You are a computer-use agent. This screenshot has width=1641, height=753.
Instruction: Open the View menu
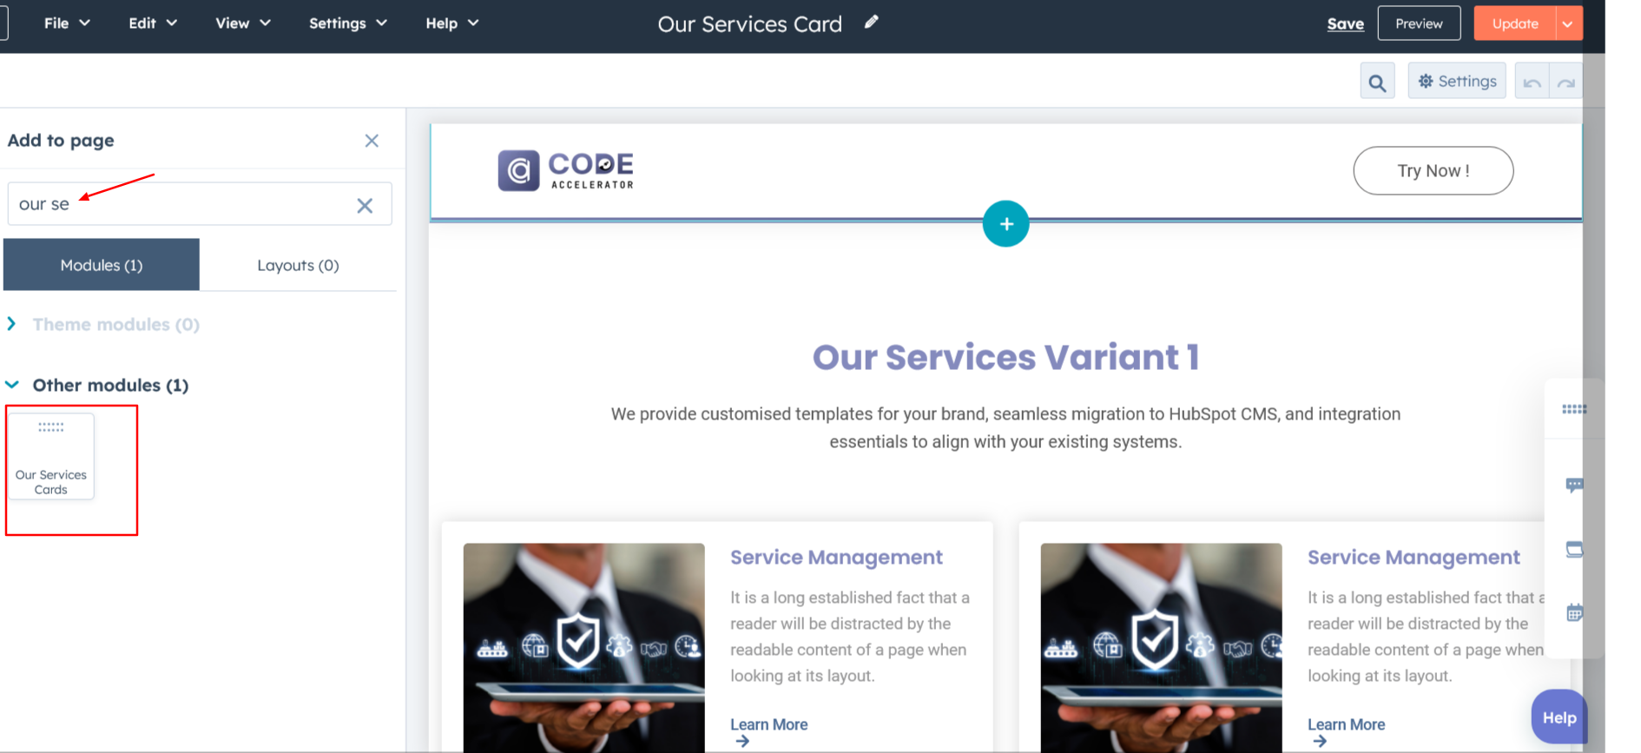pos(242,23)
